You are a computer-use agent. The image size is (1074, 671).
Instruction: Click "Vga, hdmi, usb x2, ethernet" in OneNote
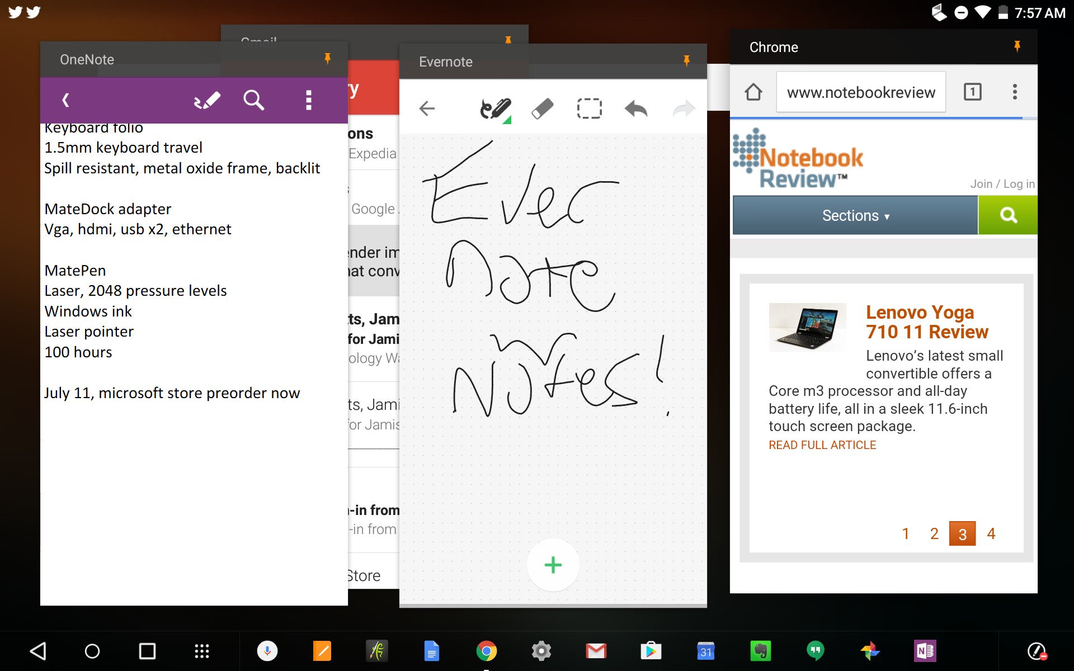point(138,229)
